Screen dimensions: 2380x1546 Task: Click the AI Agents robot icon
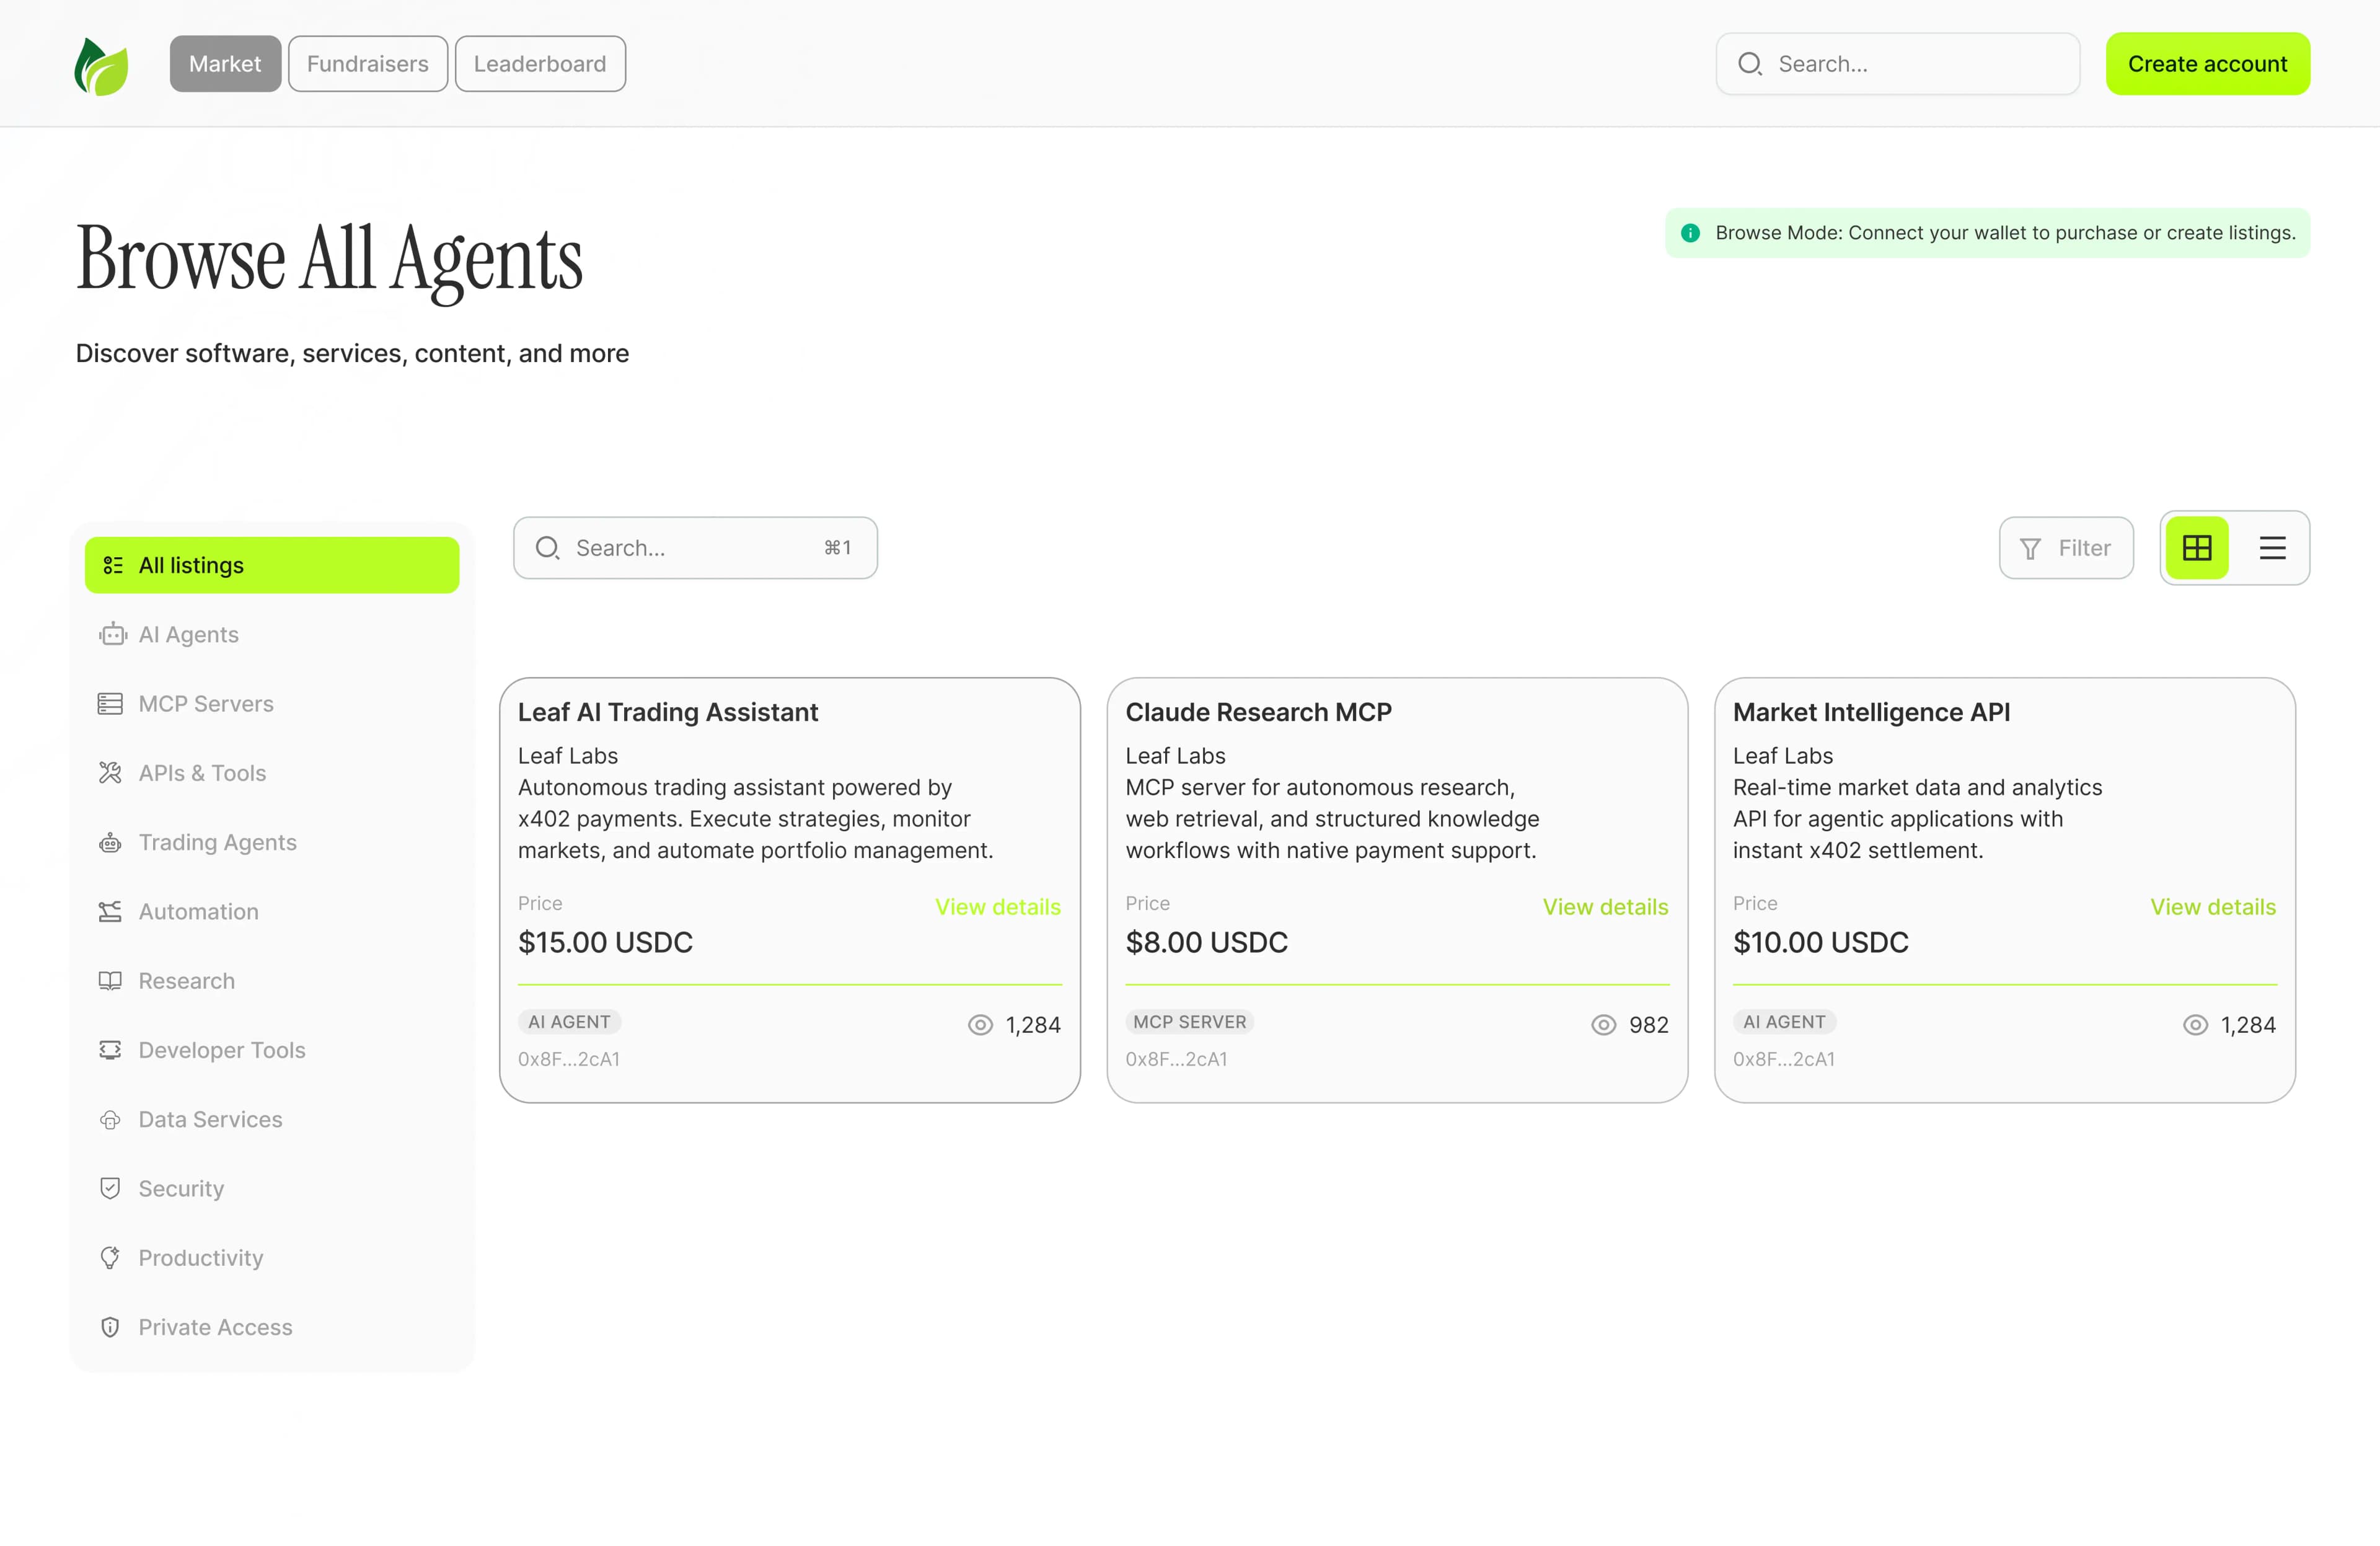pyautogui.click(x=112, y=634)
